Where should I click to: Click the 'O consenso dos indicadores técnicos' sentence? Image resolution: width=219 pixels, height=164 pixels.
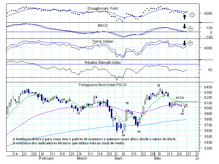click(69, 143)
